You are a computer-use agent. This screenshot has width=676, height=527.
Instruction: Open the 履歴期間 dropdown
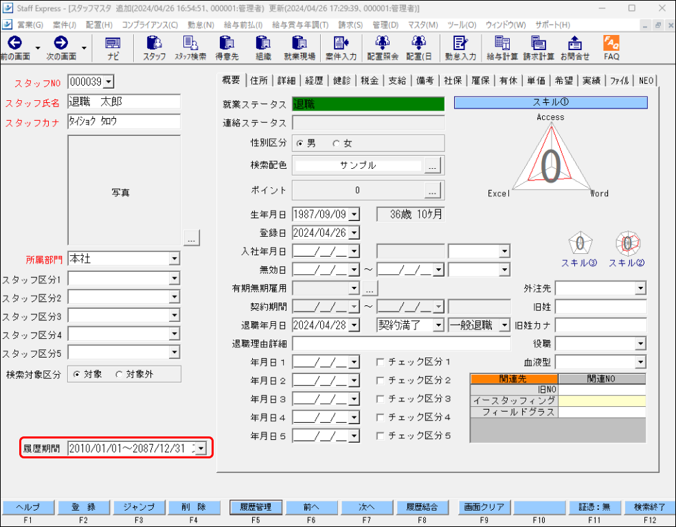[201, 449]
